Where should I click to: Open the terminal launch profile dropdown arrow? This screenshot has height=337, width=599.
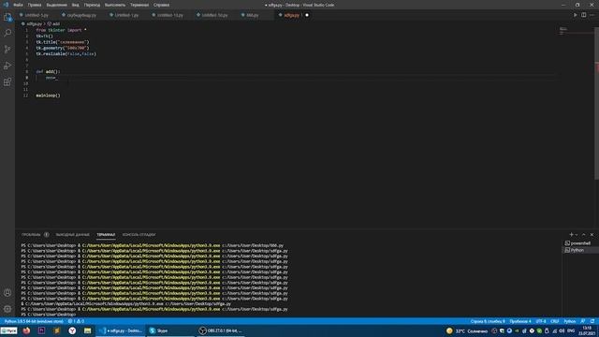point(577,235)
